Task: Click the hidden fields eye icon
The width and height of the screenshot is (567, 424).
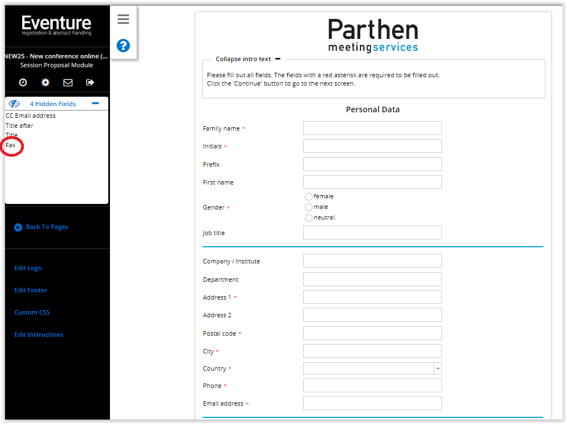Action: pos(14,104)
